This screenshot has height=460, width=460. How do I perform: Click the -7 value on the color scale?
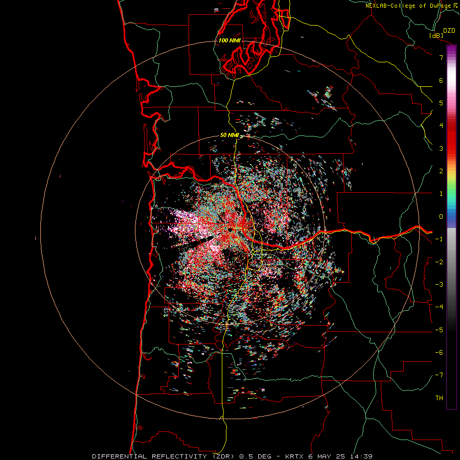(439, 375)
